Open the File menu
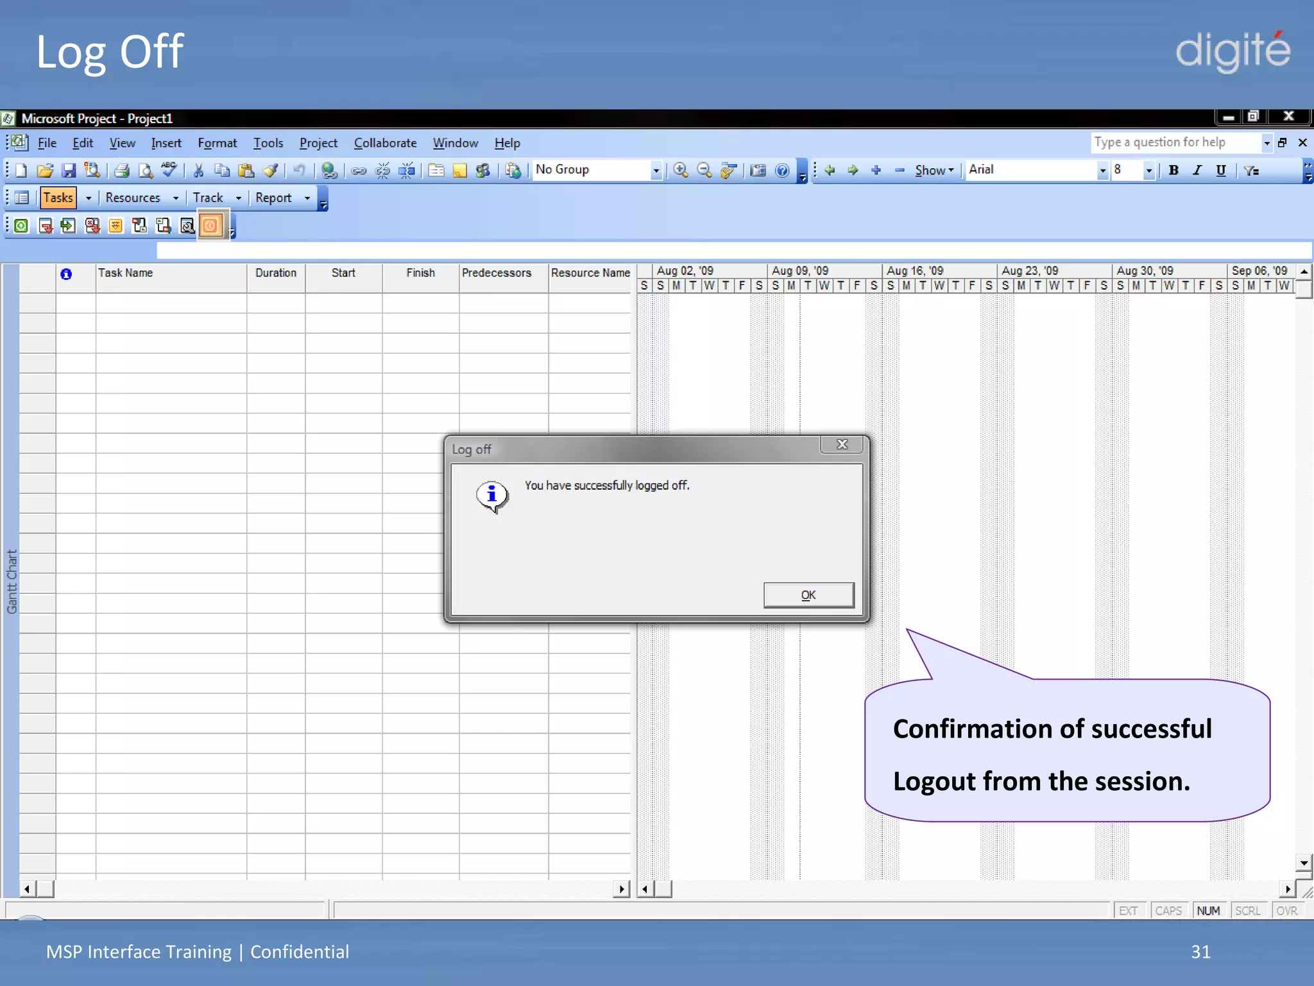The width and height of the screenshot is (1314, 986). (47, 143)
